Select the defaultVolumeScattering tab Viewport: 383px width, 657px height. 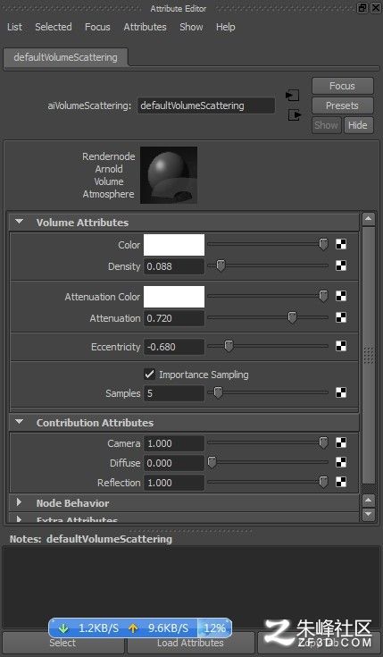coord(66,57)
